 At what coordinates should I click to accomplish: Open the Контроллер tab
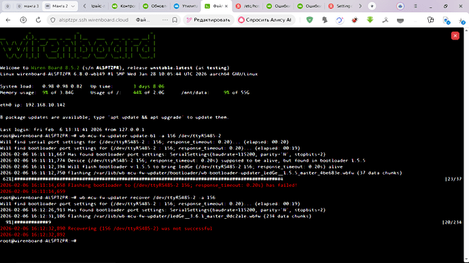click(x=123, y=6)
